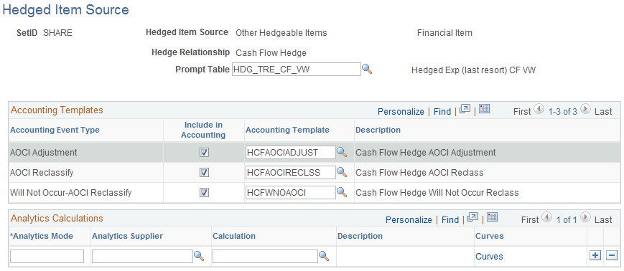Viewport: 624px width, 271px height.
Task: Show next row in Accounting Templates
Action: pos(585,109)
